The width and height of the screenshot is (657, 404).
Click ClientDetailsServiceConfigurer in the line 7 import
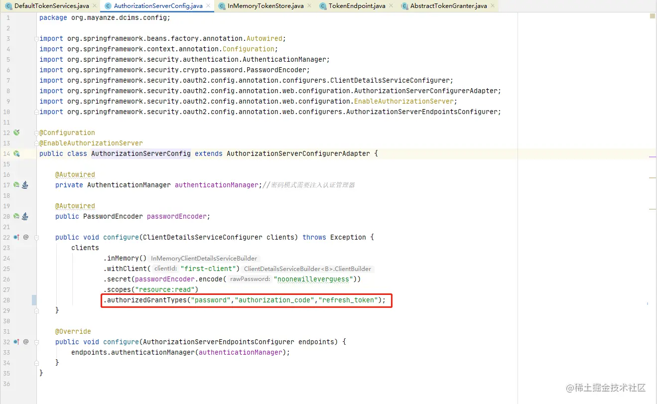[x=391, y=80]
